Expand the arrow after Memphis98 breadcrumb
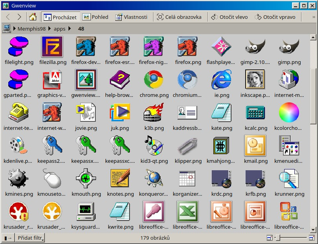The image size is (318, 244). (49, 28)
